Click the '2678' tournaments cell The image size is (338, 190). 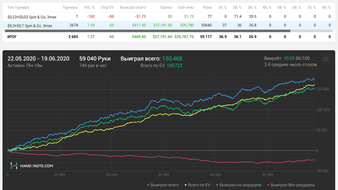(x=74, y=25)
